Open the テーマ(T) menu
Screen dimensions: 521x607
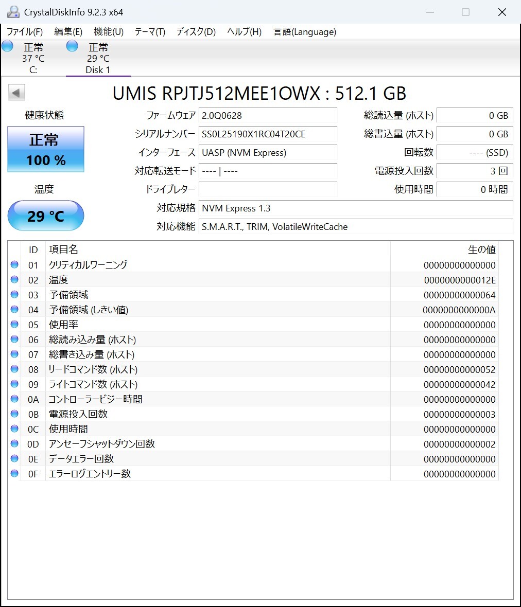pyautogui.click(x=149, y=31)
